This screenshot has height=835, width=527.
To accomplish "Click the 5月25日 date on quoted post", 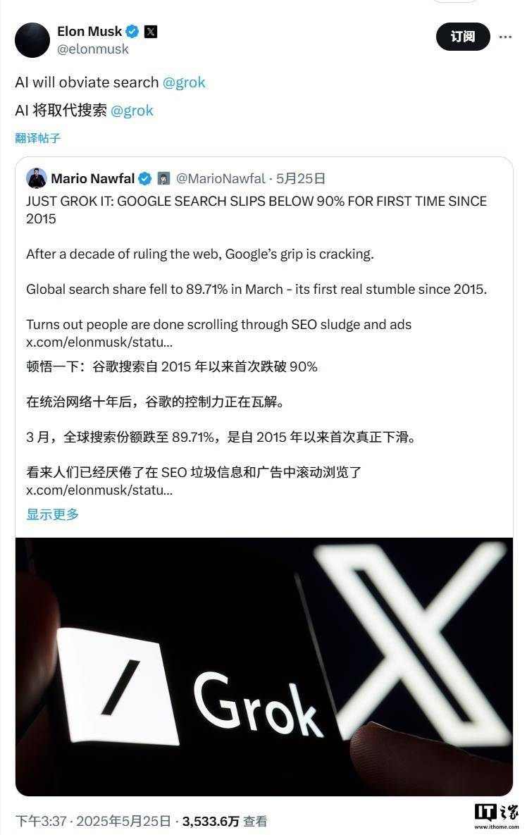I will [x=300, y=178].
